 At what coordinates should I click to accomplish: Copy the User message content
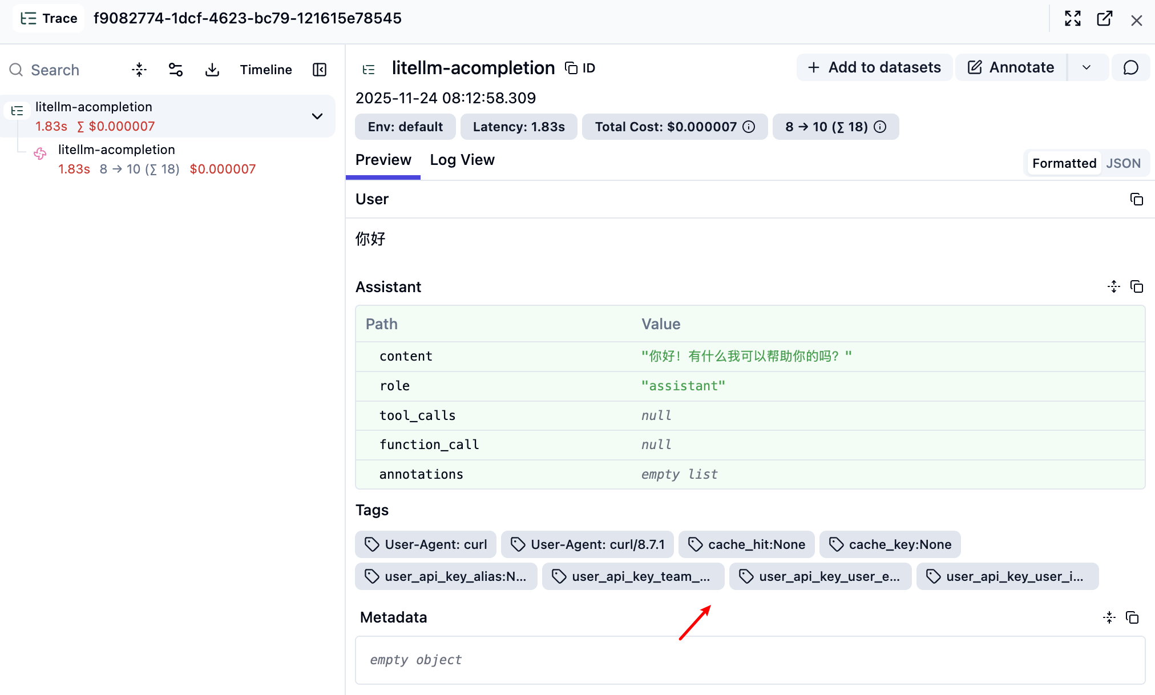[1137, 199]
